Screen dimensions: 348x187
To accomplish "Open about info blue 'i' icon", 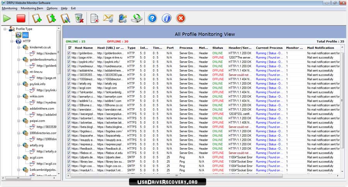I will (166, 19).
